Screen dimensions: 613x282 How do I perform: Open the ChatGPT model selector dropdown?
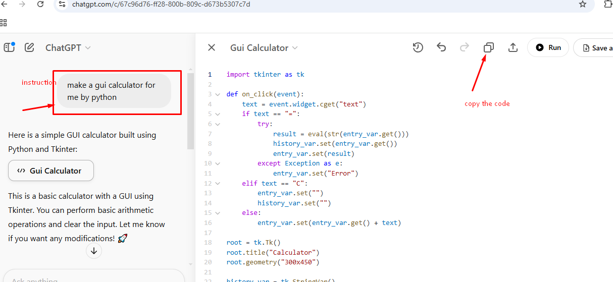coord(68,47)
